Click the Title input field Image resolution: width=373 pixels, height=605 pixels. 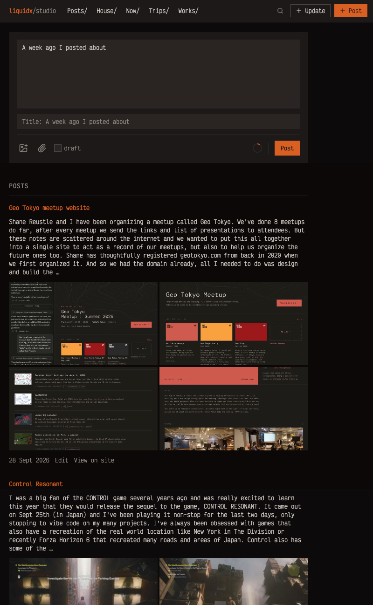159,122
